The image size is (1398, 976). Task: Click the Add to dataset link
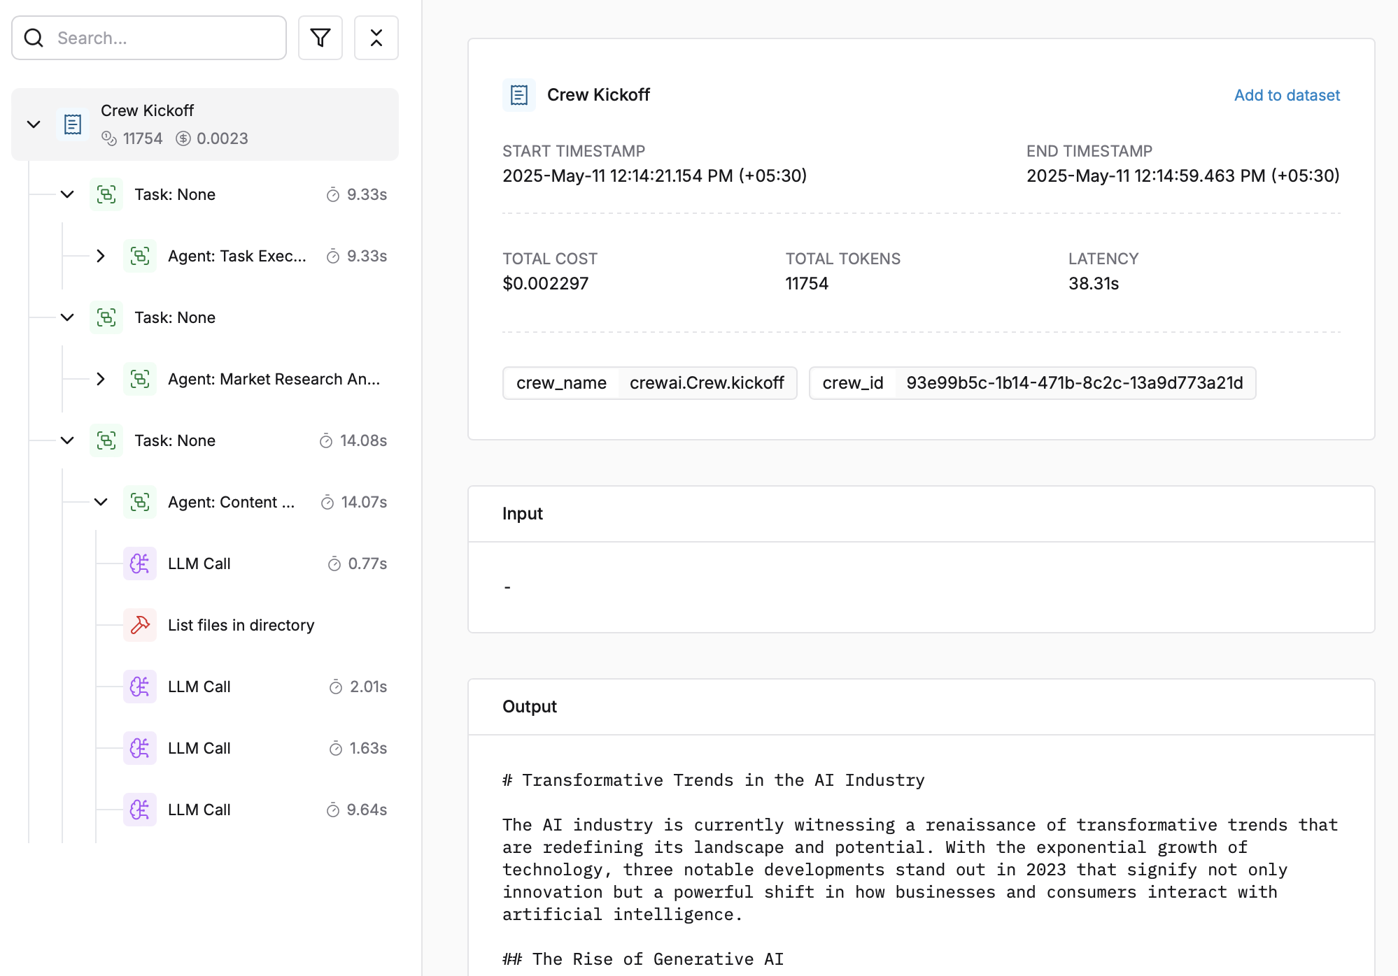[x=1287, y=95]
